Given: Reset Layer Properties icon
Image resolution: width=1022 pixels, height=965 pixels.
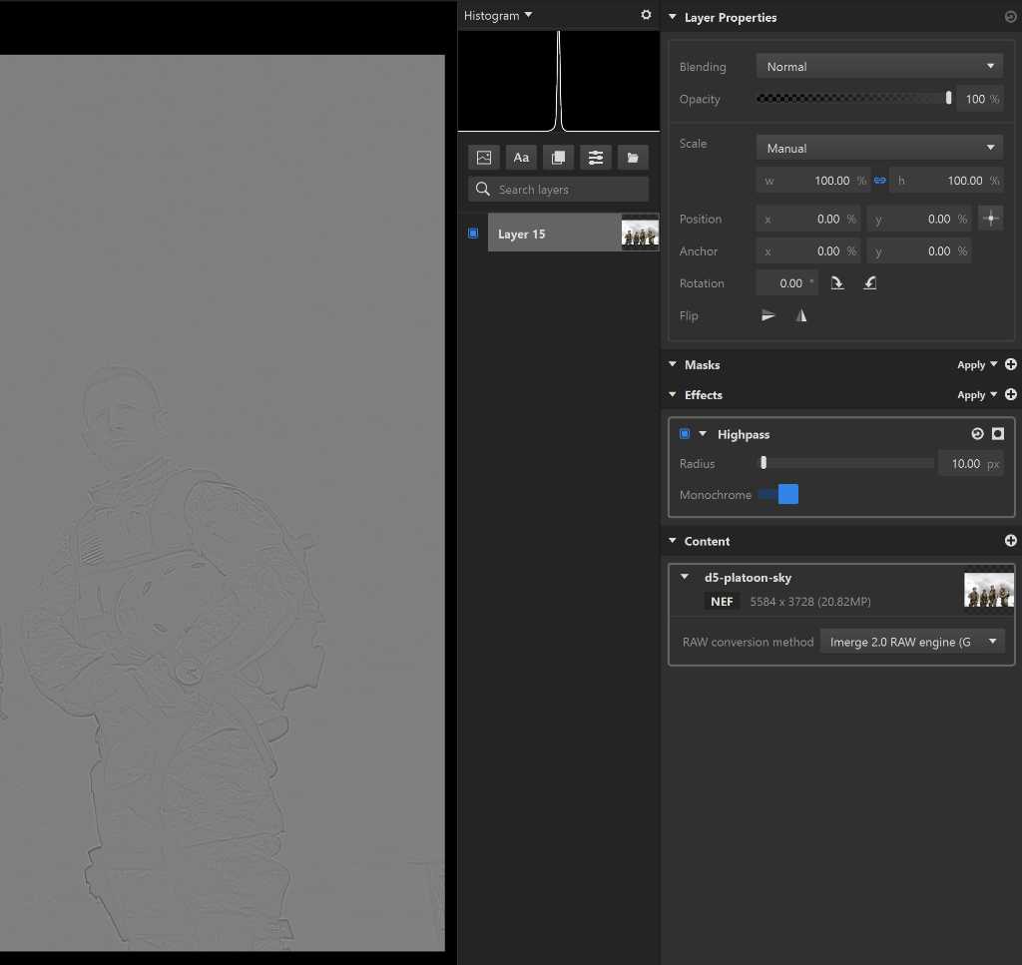Looking at the screenshot, I should [x=1010, y=17].
